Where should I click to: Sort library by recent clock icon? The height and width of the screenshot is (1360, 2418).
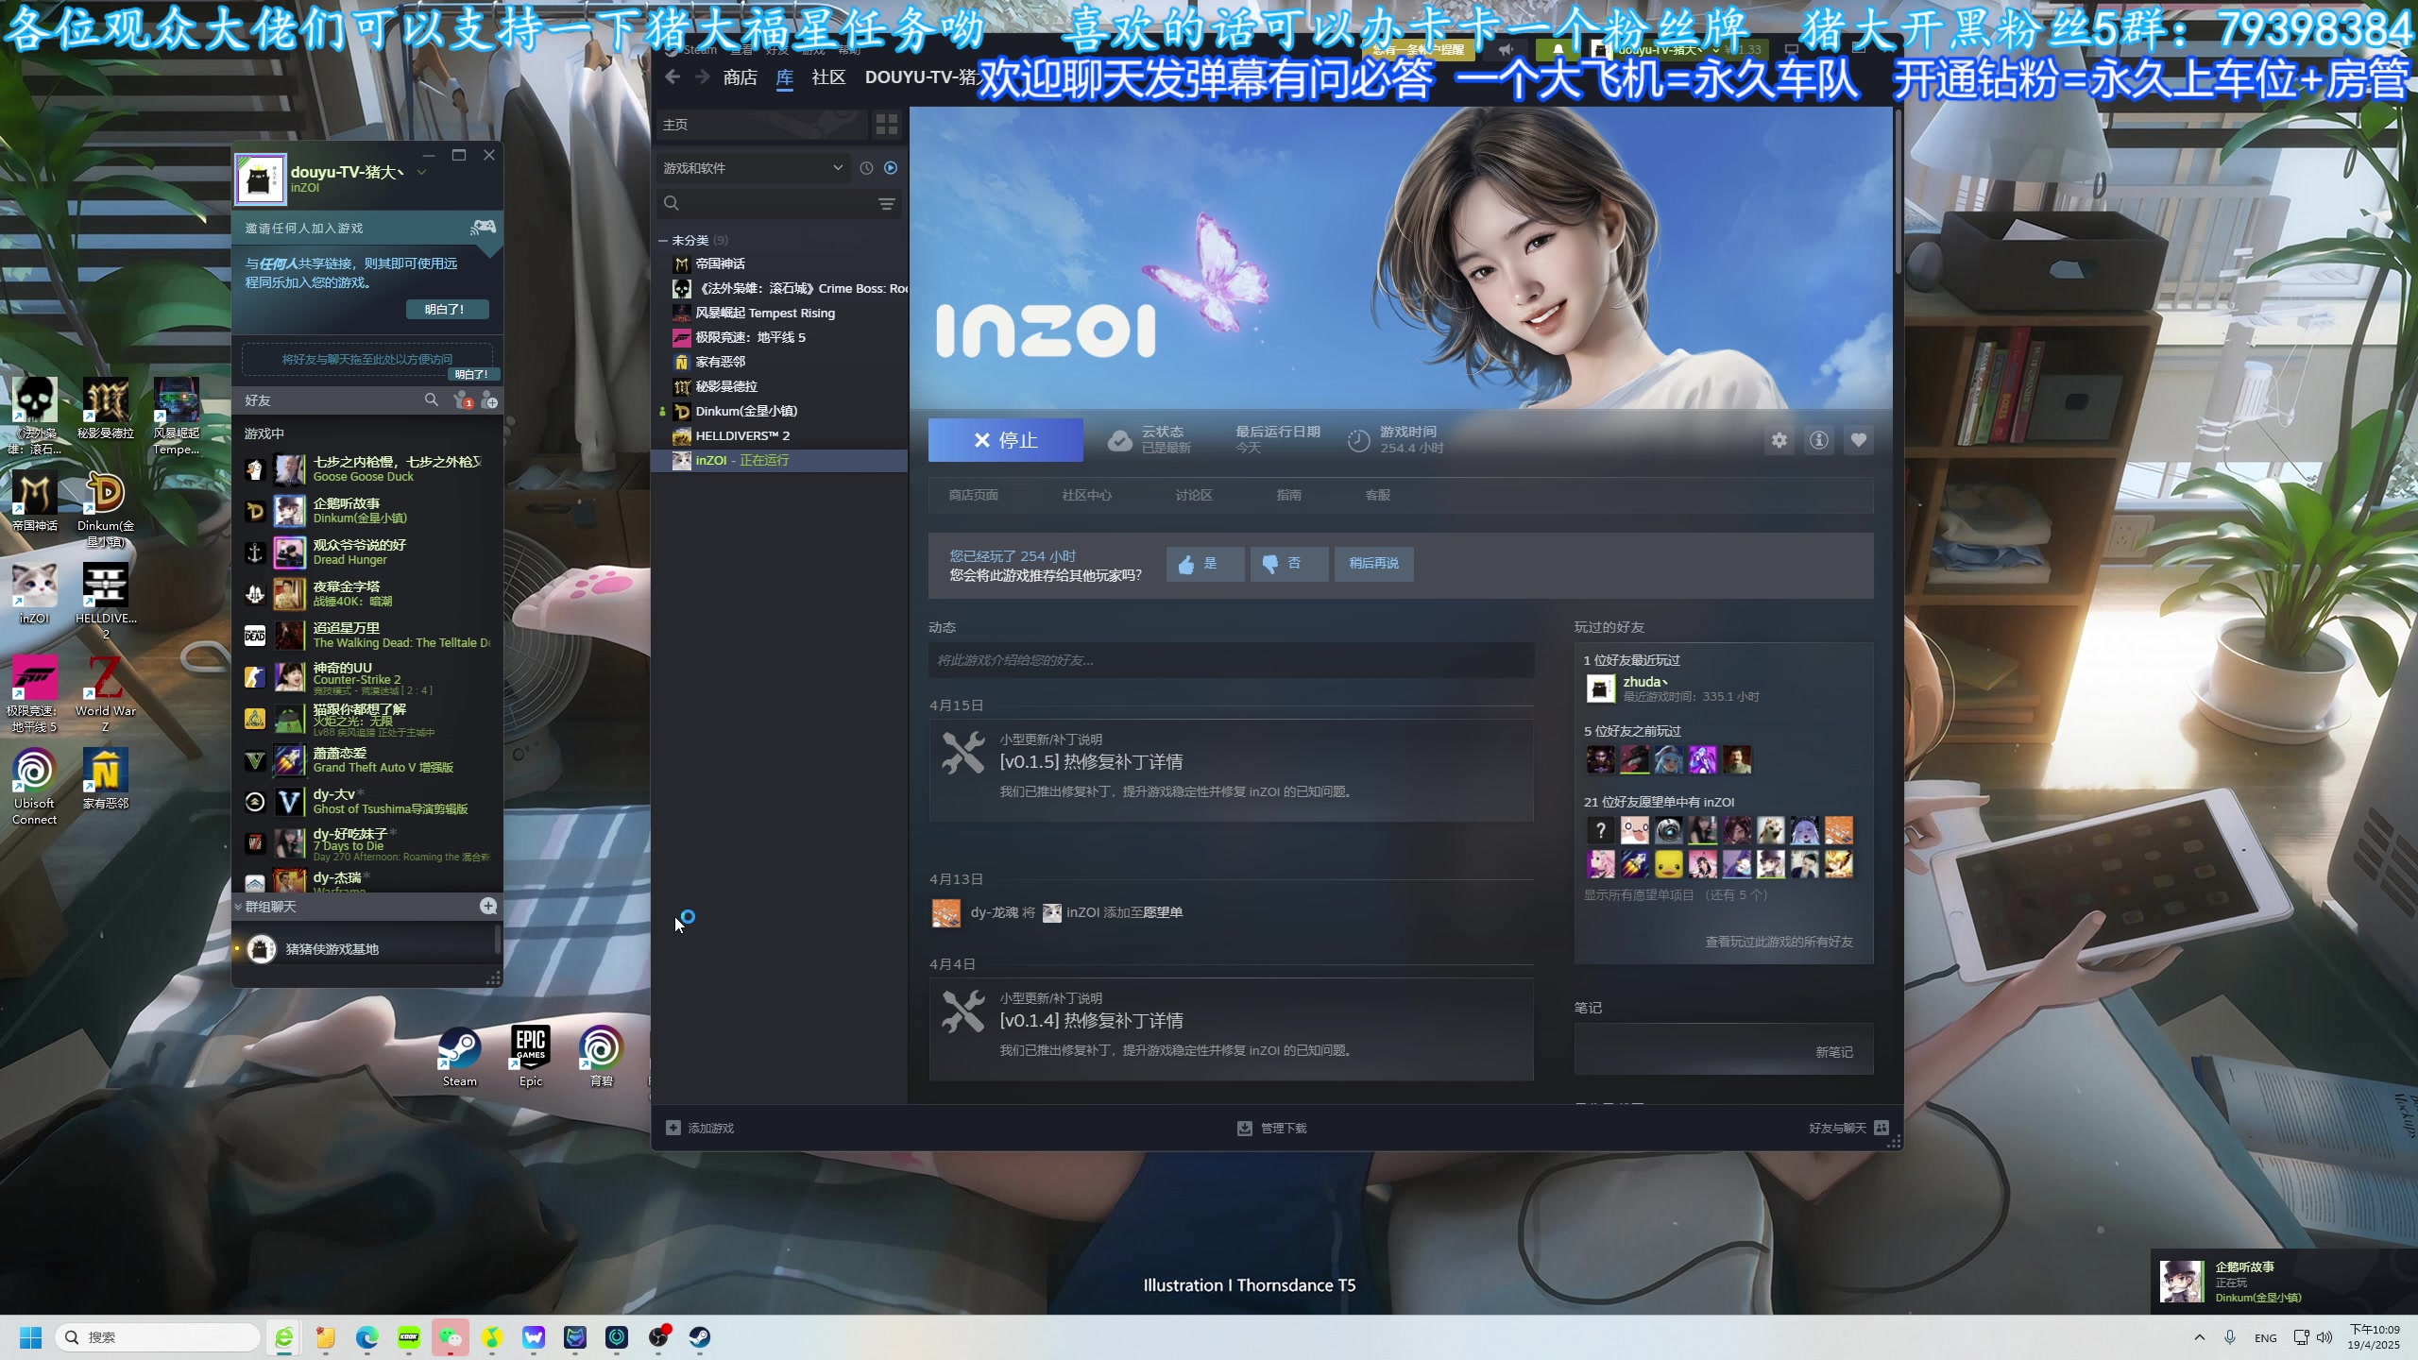866,168
